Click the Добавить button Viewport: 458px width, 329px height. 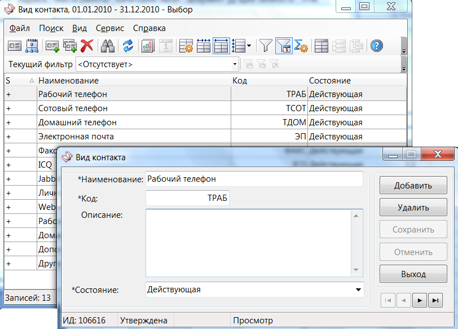(x=413, y=185)
